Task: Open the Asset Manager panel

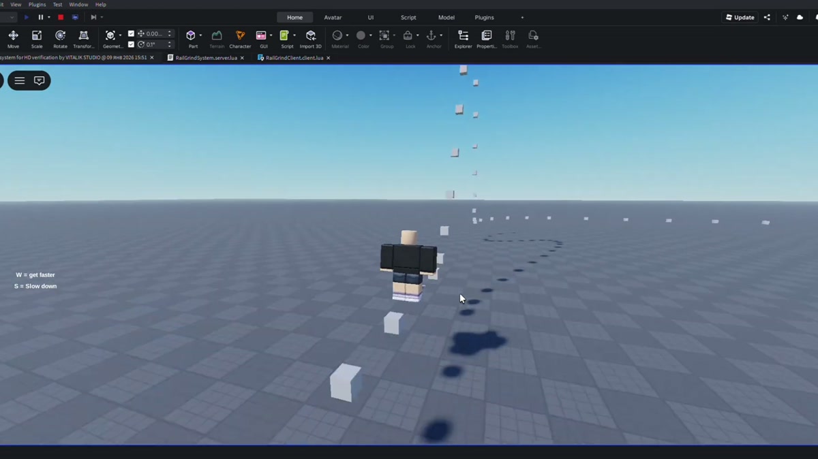Action: 533,38
